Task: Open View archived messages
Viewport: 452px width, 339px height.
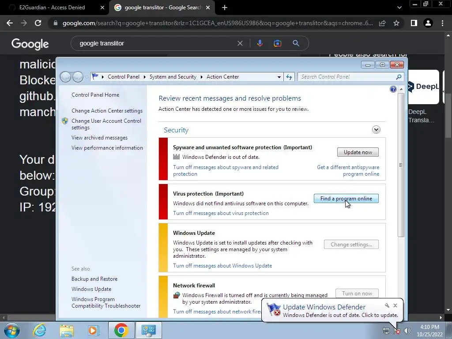Action: 99,138
